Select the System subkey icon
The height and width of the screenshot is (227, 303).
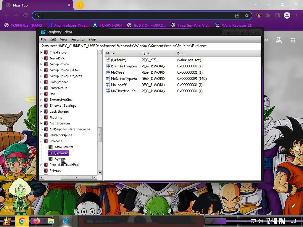point(51,159)
